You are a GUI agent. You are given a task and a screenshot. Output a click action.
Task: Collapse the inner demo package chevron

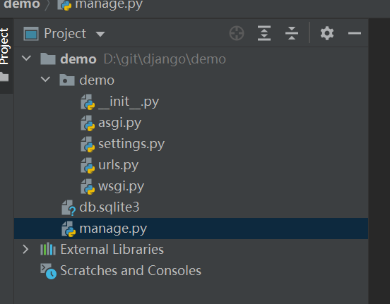(45, 80)
